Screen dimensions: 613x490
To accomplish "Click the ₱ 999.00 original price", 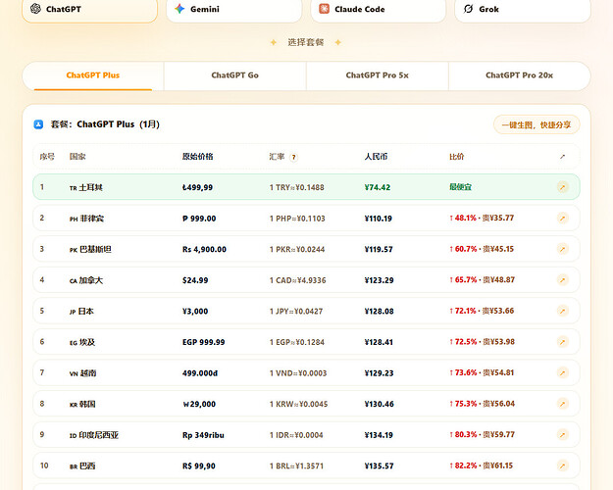I will pos(199,219).
